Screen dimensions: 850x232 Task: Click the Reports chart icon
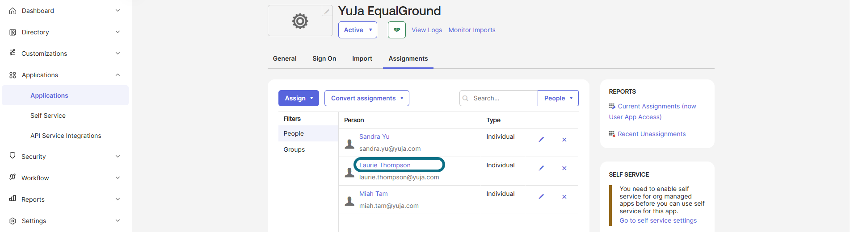coord(13,199)
